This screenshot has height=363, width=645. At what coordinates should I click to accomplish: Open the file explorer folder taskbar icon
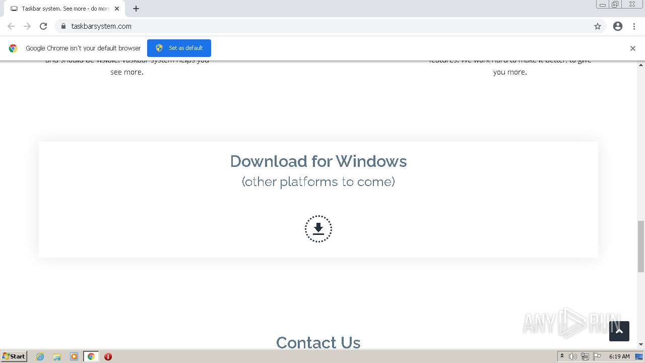57,356
